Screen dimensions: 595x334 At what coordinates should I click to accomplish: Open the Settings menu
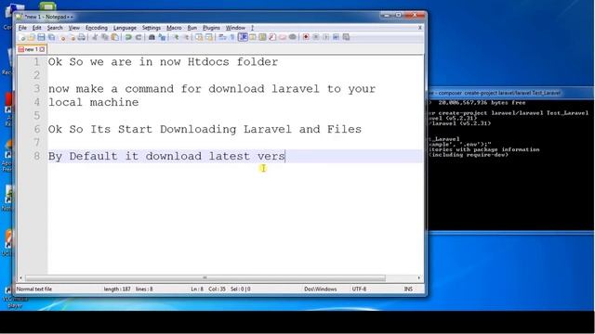click(x=152, y=28)
